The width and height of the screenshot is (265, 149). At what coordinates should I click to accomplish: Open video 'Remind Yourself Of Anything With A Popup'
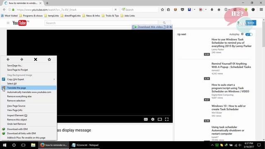pos(231,65)
